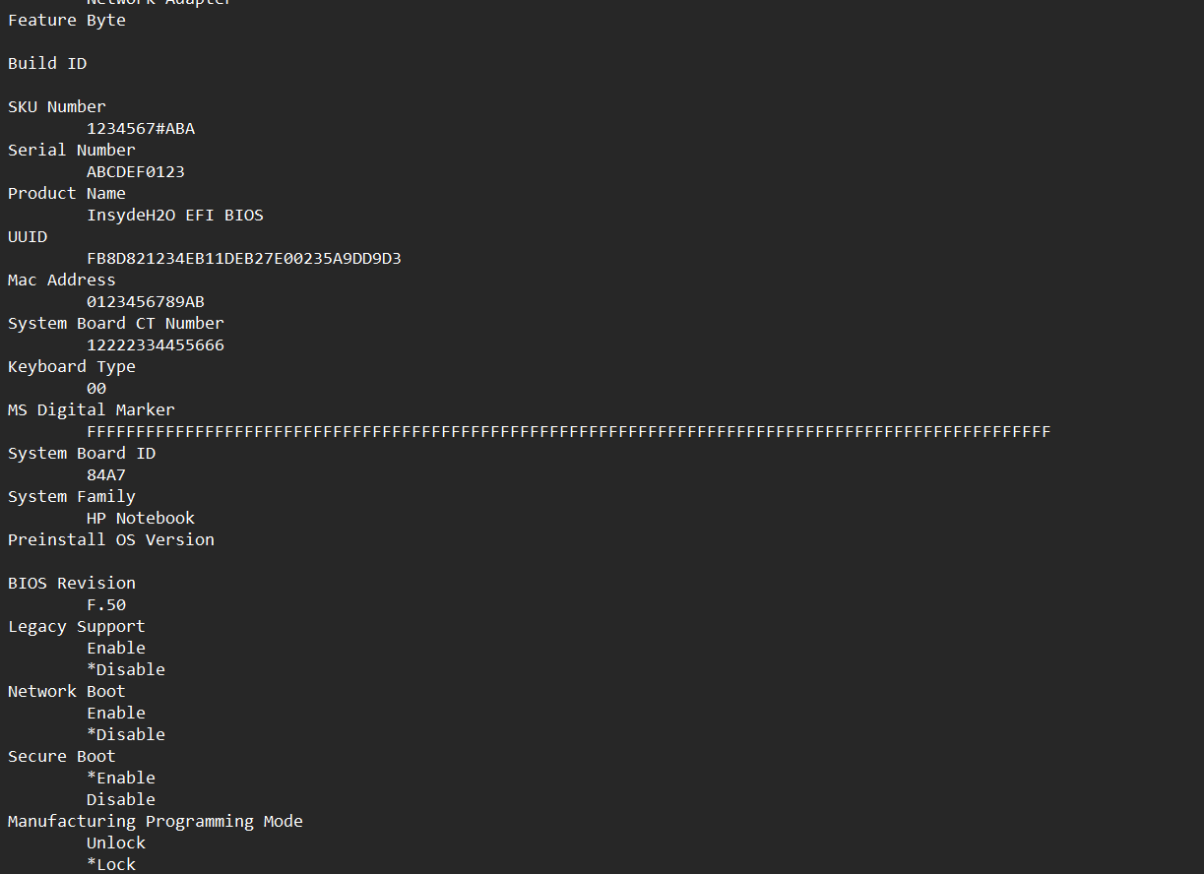Click the System Board ID value 84A7
Screen dimensions: 1204x874
[x=106, y=474]
